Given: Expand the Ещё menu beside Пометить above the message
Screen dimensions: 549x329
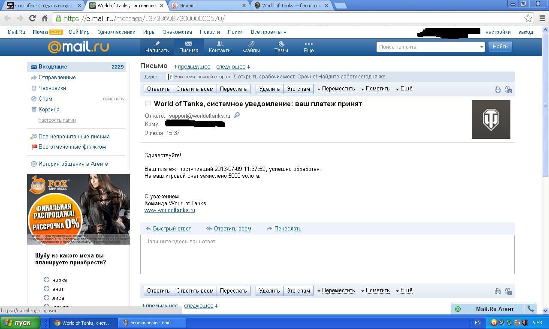Looking at the screenshot, I should [404, 89].
